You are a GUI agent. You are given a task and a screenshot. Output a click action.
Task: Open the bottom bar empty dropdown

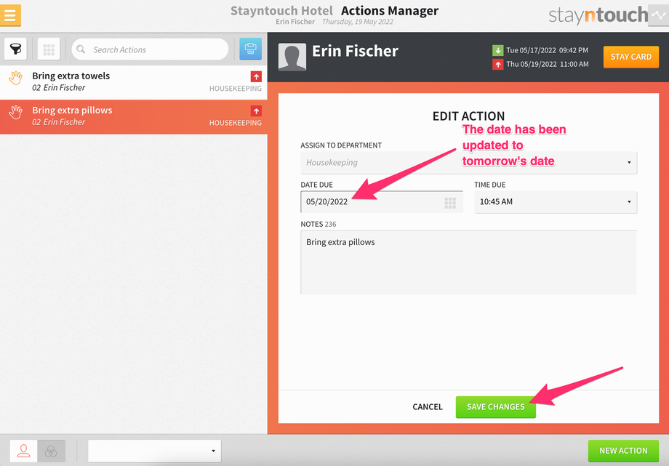coord(154,451)
